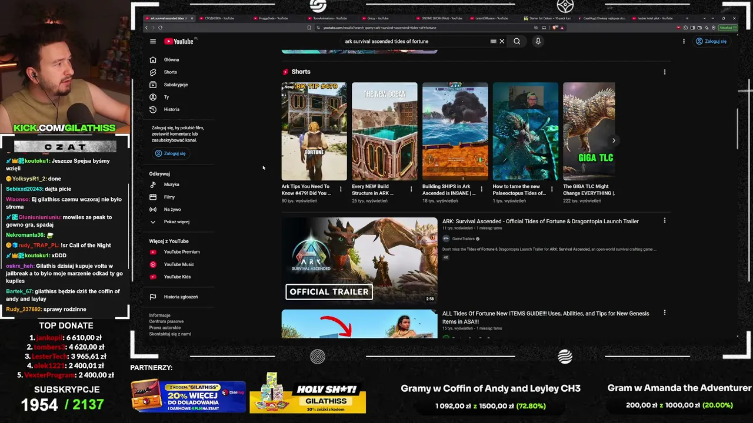Click The GIGA TLC Might Change EVERYTHING title

pyautogui.click(x=589, y=190)
